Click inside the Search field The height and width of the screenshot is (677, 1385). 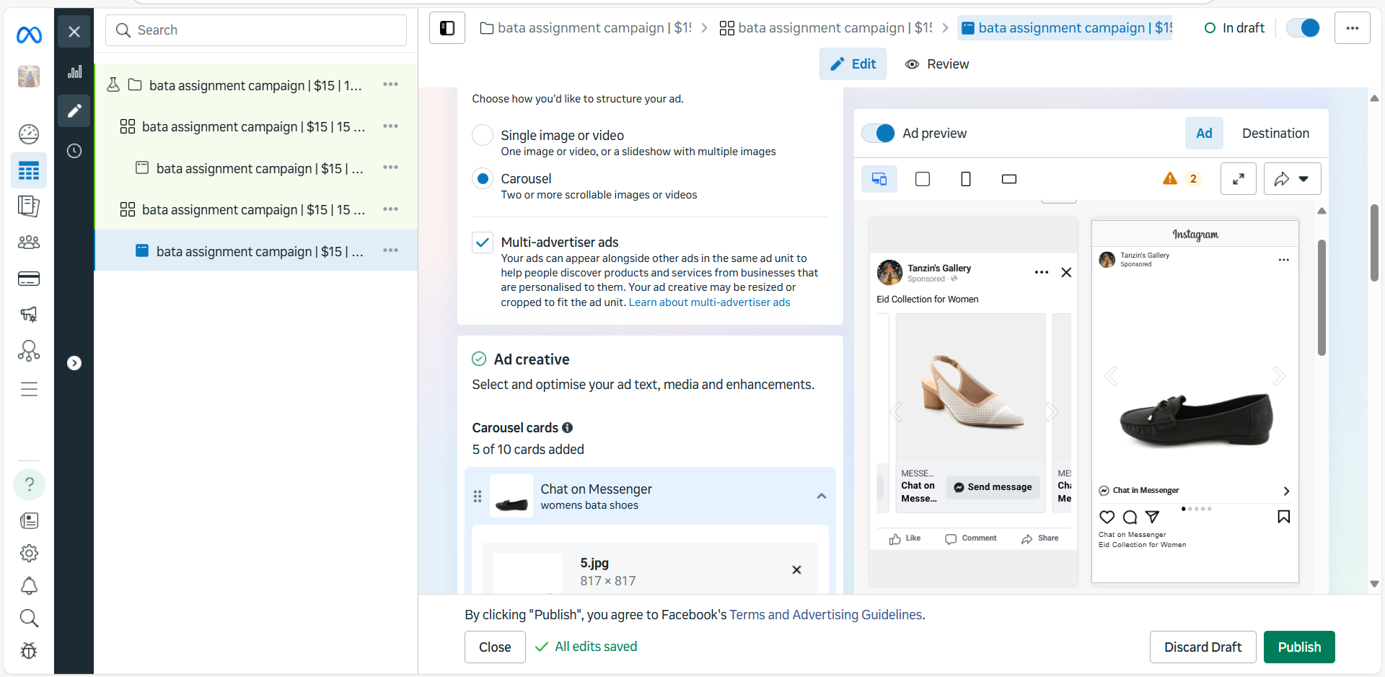click(x=255, y=30)
